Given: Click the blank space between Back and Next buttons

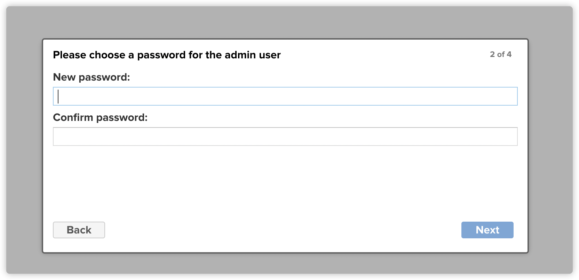Looking at the screenshot, I should point(283,230).
